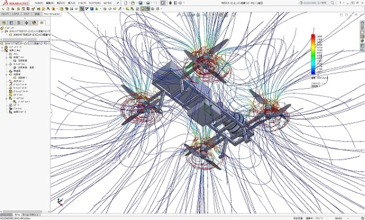The image size is (365, 220).
Task: Select the flow trajectory item in tree
Action: click(21, 78)
